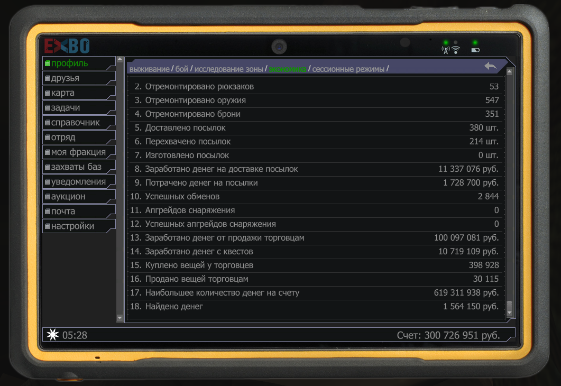Select row Отремонтировано оружия

[x=315, y=100]
